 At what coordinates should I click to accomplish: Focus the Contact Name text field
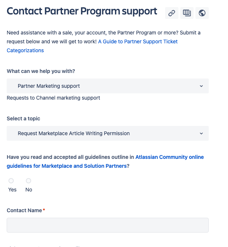[x=107, y=225]
